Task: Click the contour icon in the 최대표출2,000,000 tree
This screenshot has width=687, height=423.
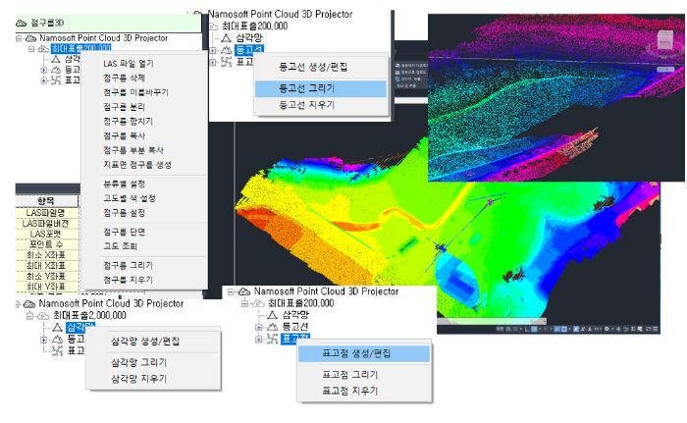Action: pyautogui.click(x=57, y=339)
